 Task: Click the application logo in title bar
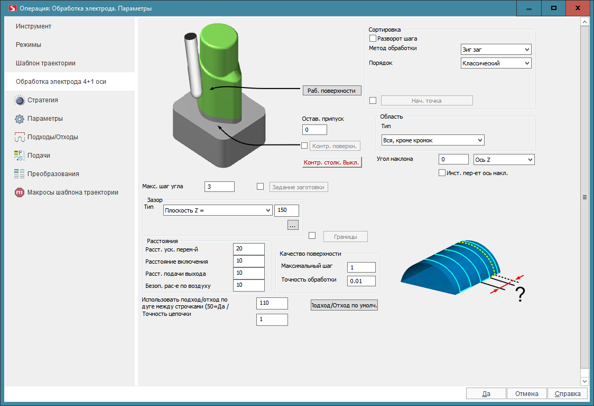pos(13,8)
